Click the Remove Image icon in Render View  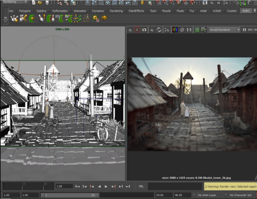click(204, 30)
